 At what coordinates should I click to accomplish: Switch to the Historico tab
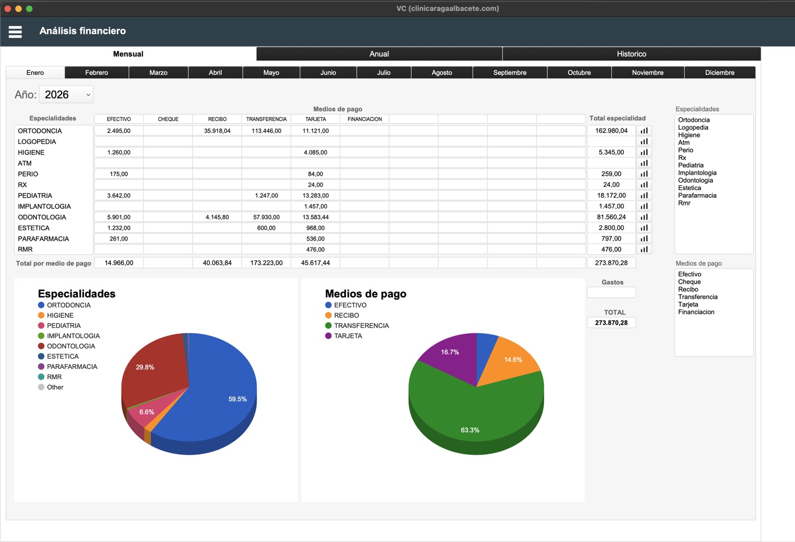(631, 54)
